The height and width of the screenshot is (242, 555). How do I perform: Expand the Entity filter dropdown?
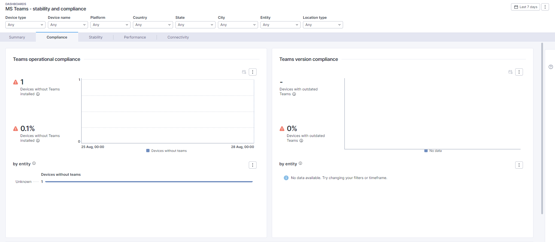(280, 25)
